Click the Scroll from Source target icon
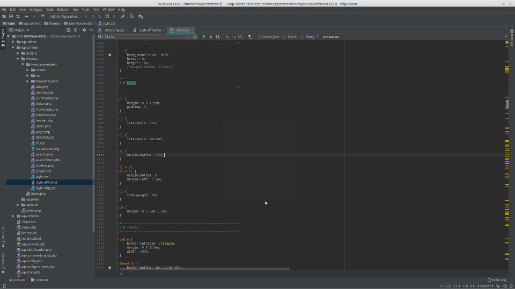 click(68, 30)
